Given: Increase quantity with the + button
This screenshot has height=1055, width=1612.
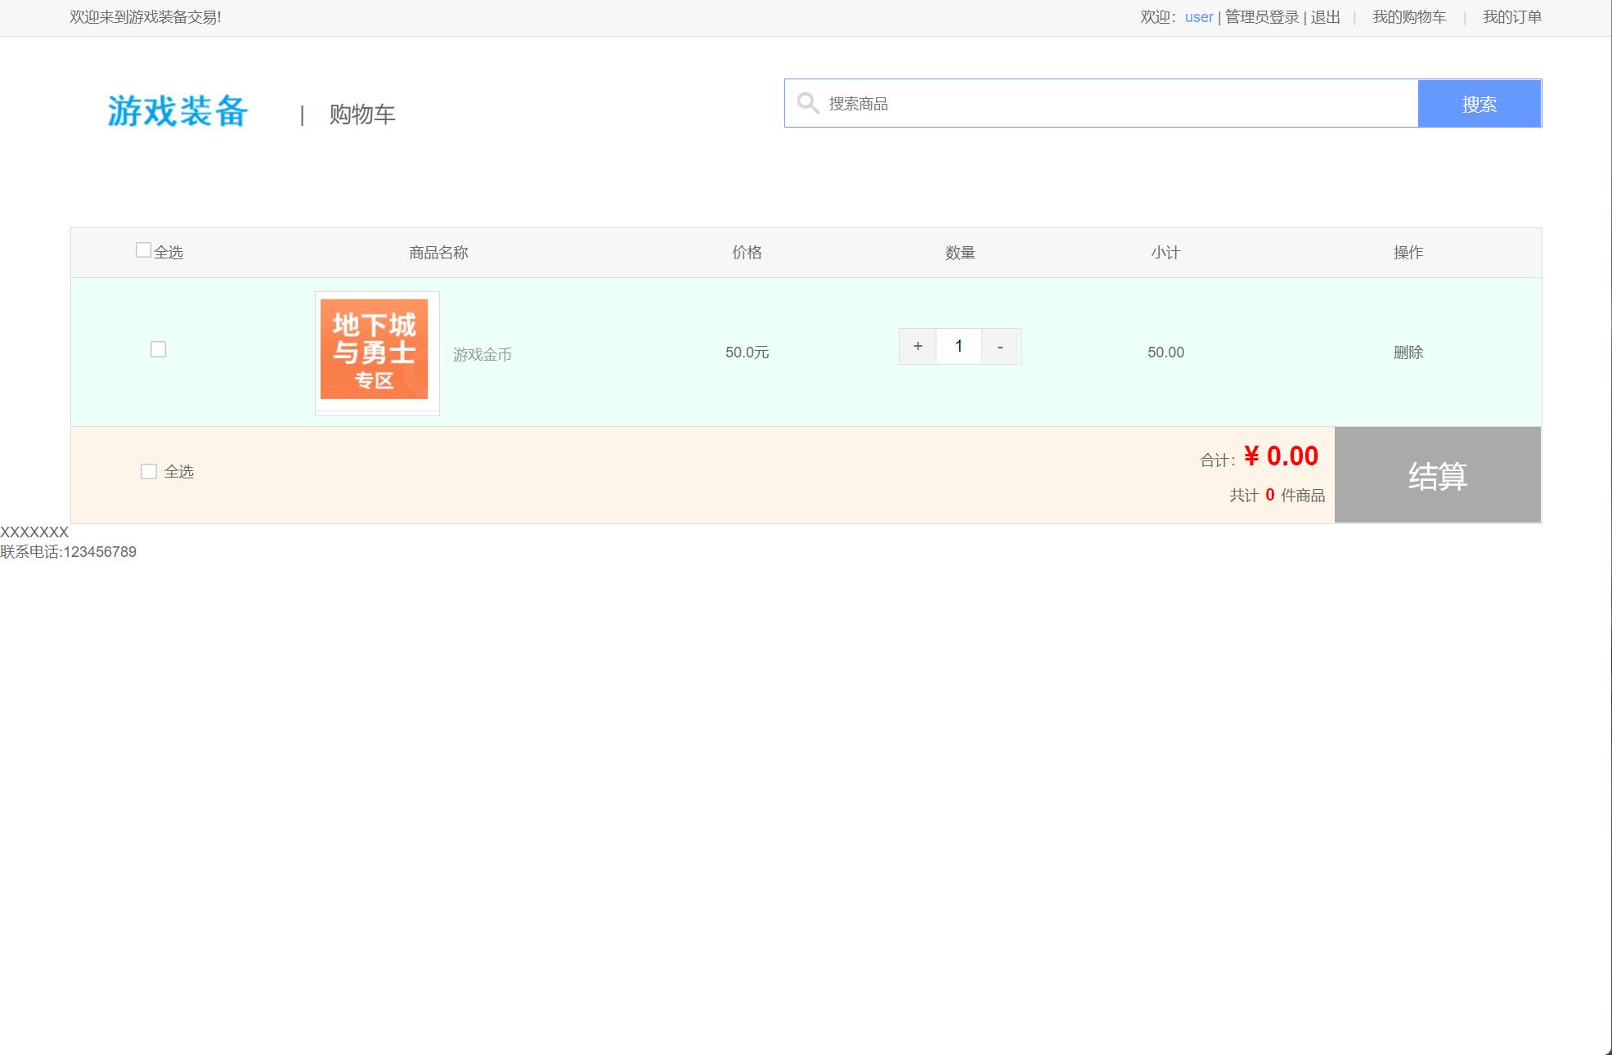Looking at the screenshot, I should (x=917, y=346).
